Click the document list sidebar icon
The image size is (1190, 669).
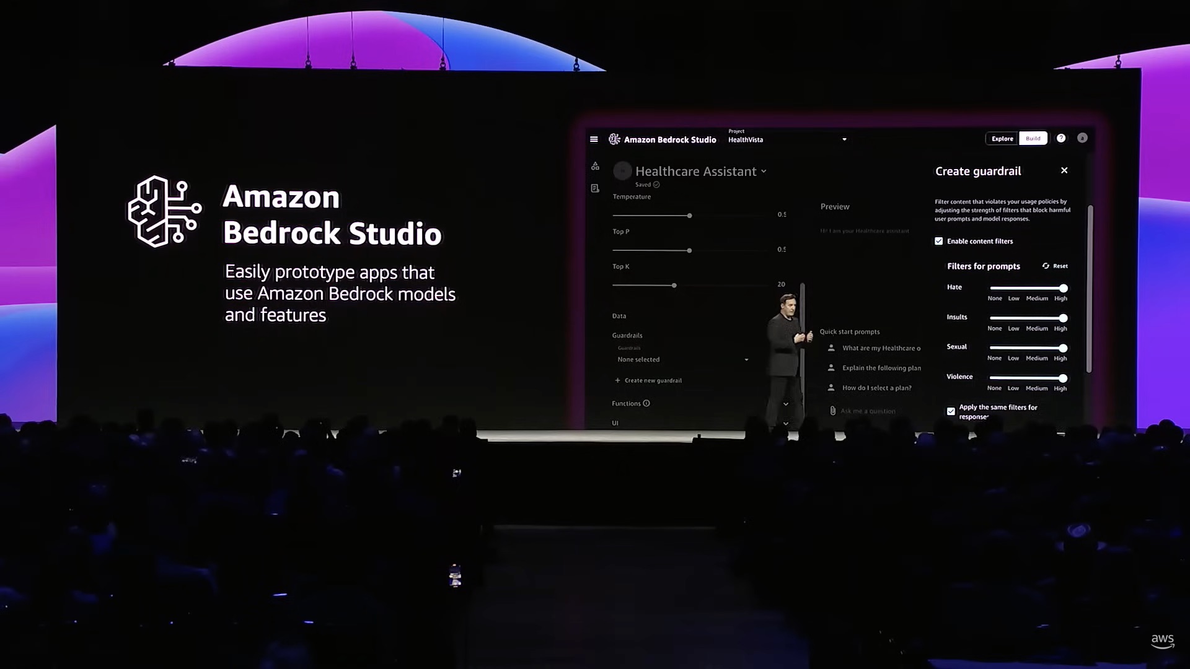[595, 188]
